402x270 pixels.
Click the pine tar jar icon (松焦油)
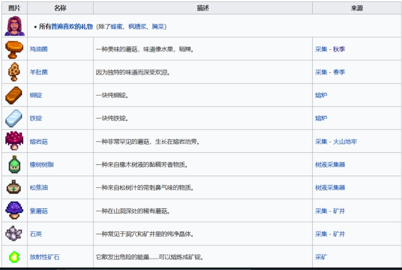[14, 187]
